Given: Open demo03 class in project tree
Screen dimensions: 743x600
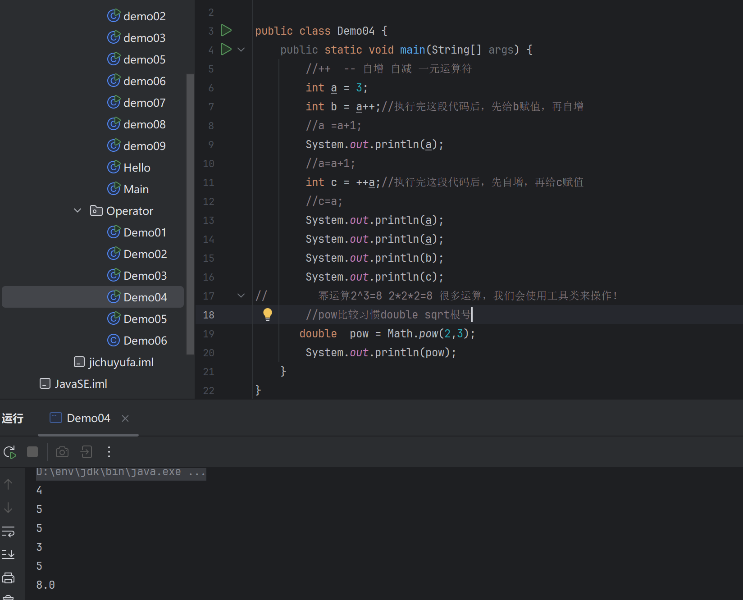Looking at the screenshot, I should (137, 38).
